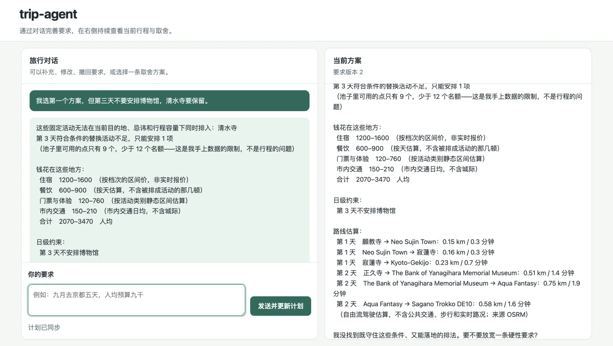Select 住宿 1200–1600 line in chat reply
The image size is (613, 346).
click(114, 180)
